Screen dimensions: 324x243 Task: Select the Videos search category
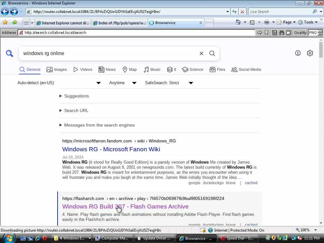[83, 70]
